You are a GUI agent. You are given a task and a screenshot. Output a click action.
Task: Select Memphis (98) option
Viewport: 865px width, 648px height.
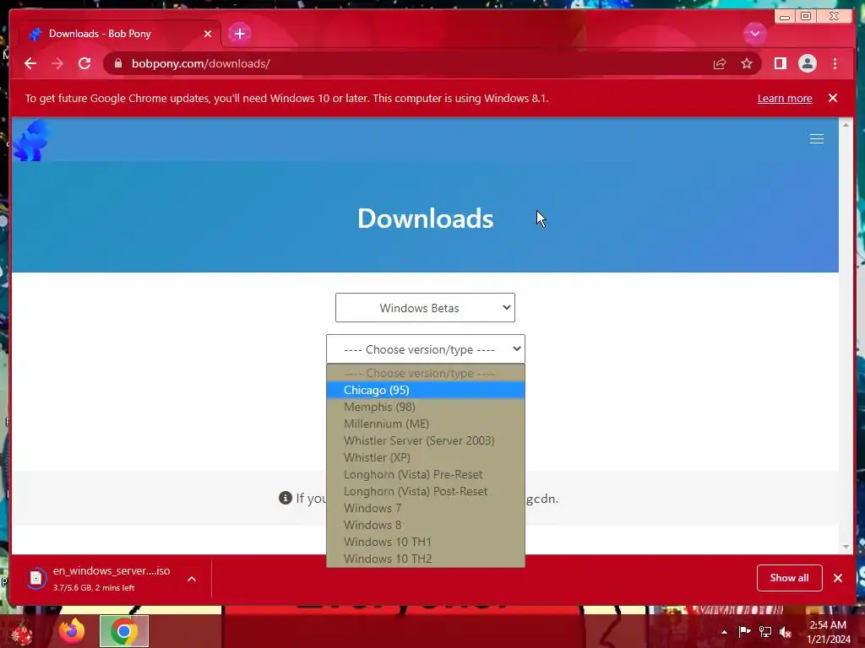point(426,407)
